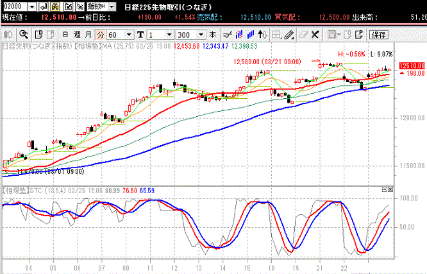Viewport: 427px width, 274px height.
Task: Click the red MA value 12,453.60
Action: point(187,46)
